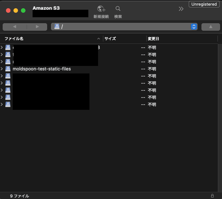Expand the last bucket row chevron
222x199 pixels.
(x=2, y=104)
